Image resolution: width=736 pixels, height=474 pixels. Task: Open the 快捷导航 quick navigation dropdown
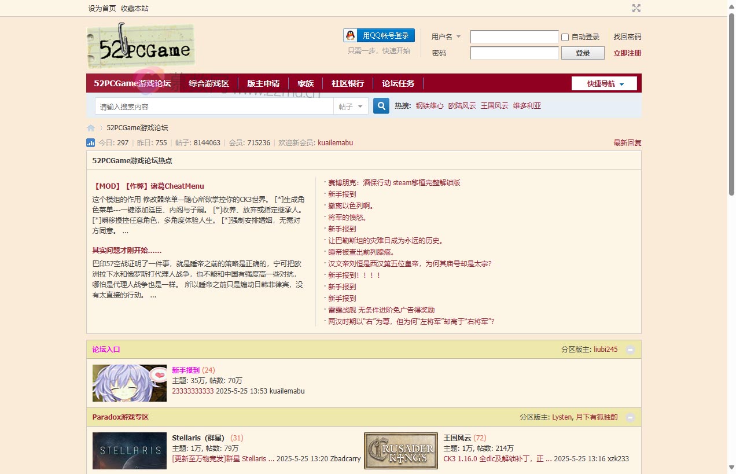603,83
